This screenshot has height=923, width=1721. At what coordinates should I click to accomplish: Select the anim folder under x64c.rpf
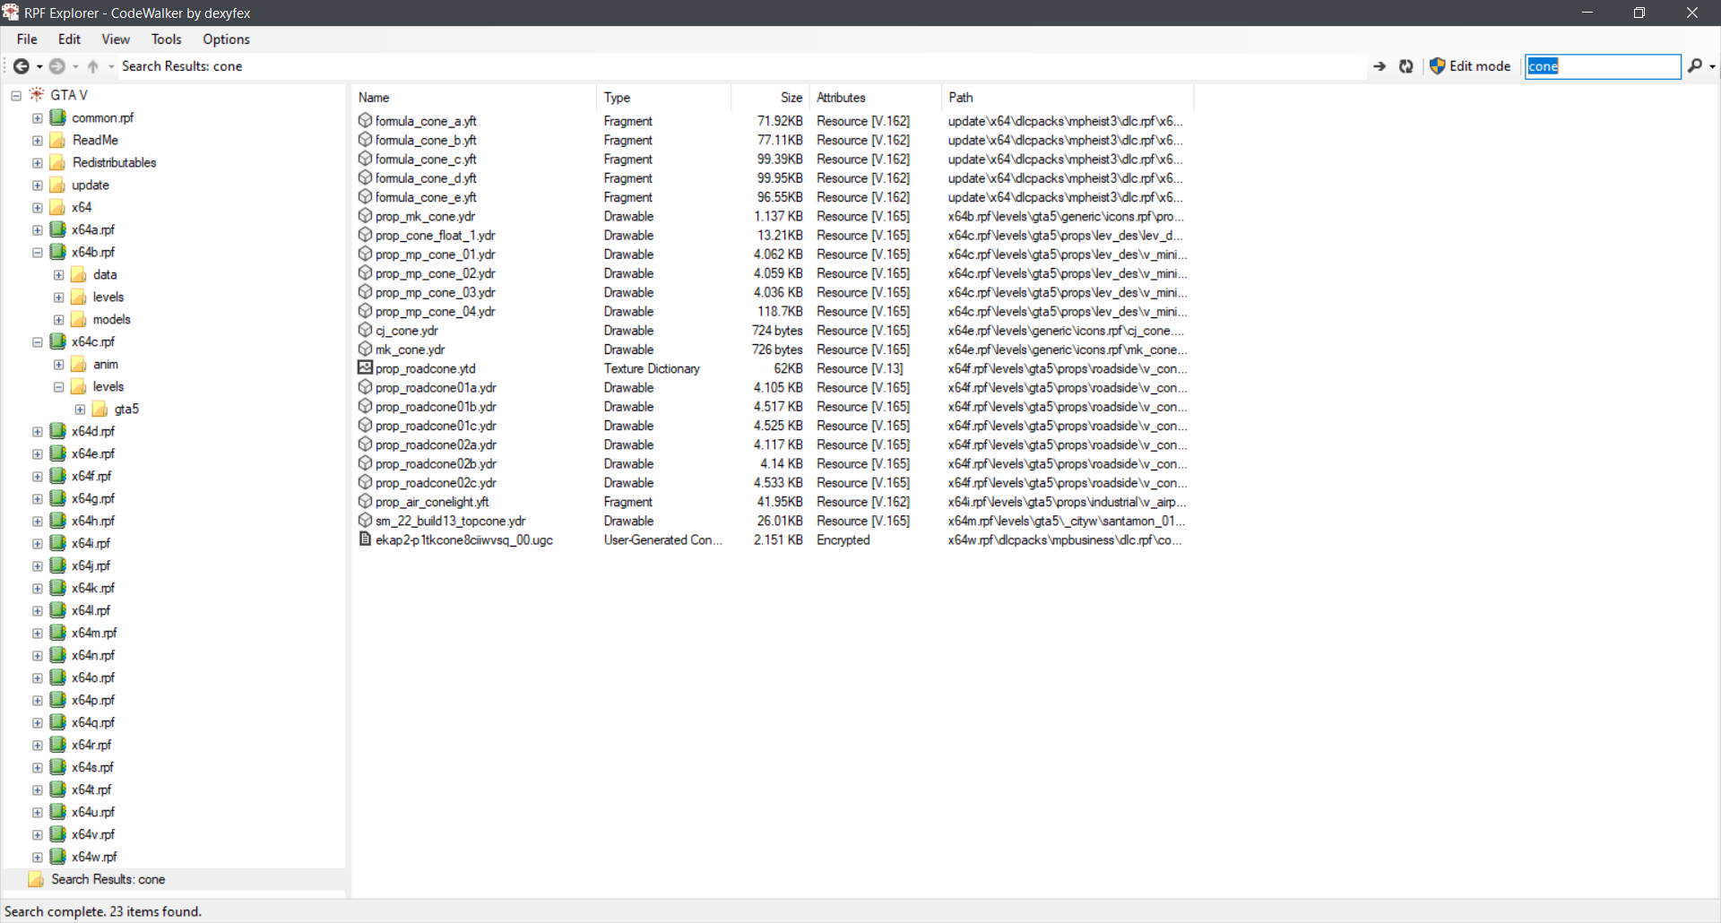(x=106, y=364)
